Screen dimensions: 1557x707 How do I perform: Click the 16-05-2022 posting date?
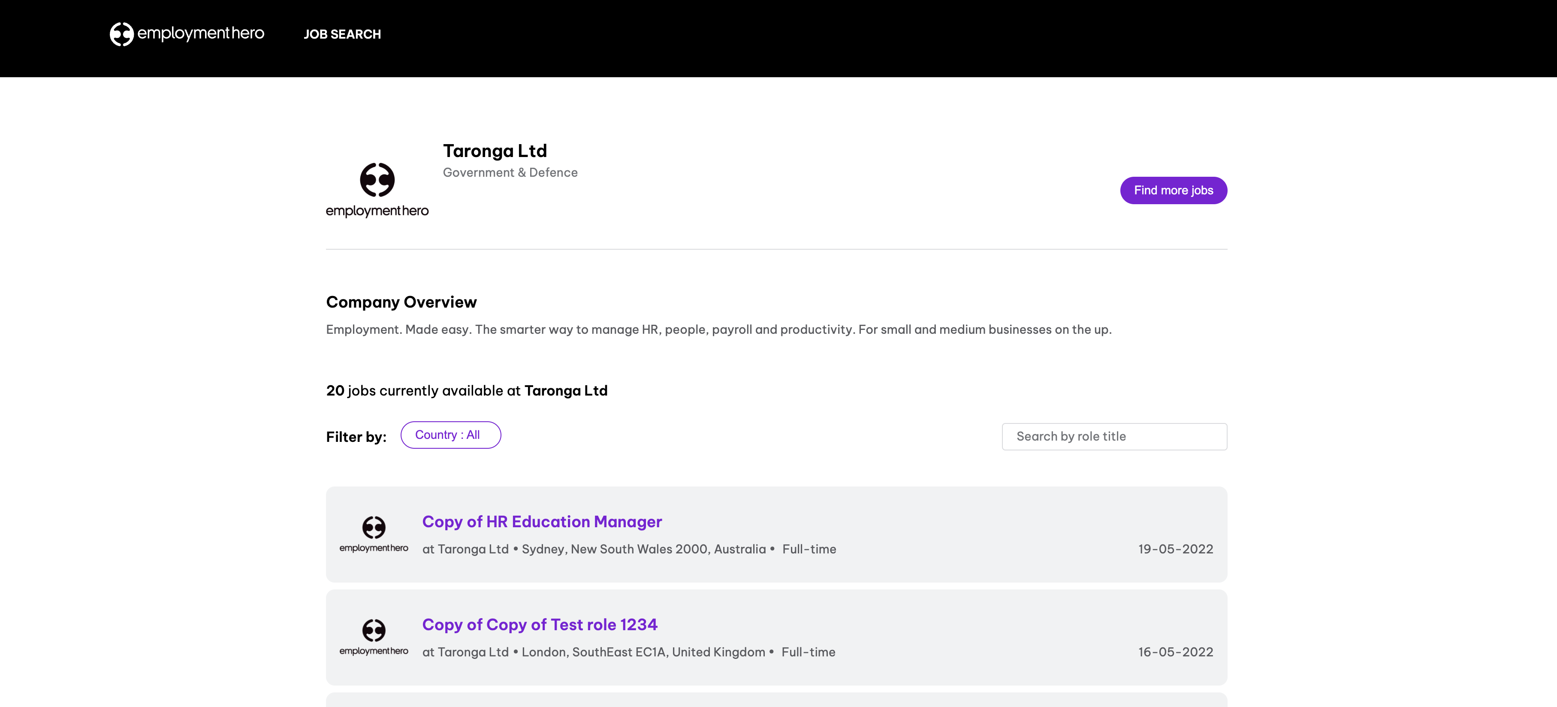click(1176, 652)
